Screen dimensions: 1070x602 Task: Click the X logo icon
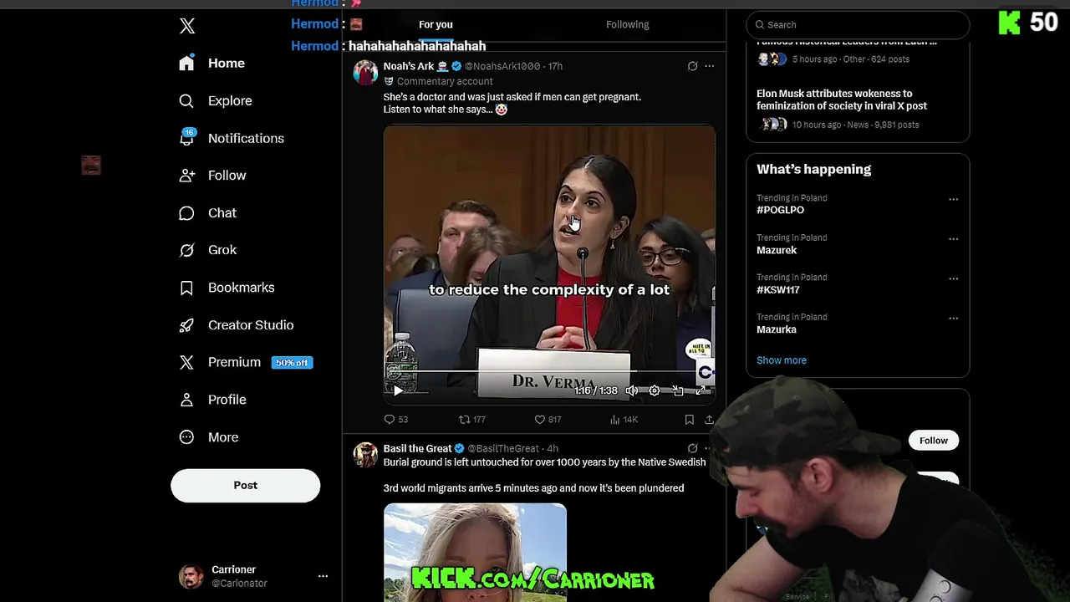187,26
